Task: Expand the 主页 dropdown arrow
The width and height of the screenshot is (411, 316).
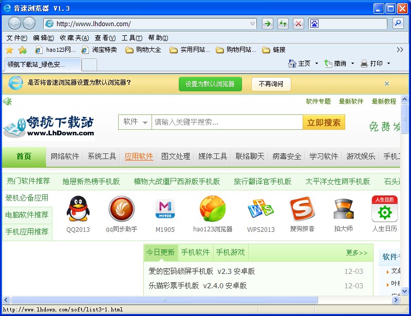Action: point(316,64)
